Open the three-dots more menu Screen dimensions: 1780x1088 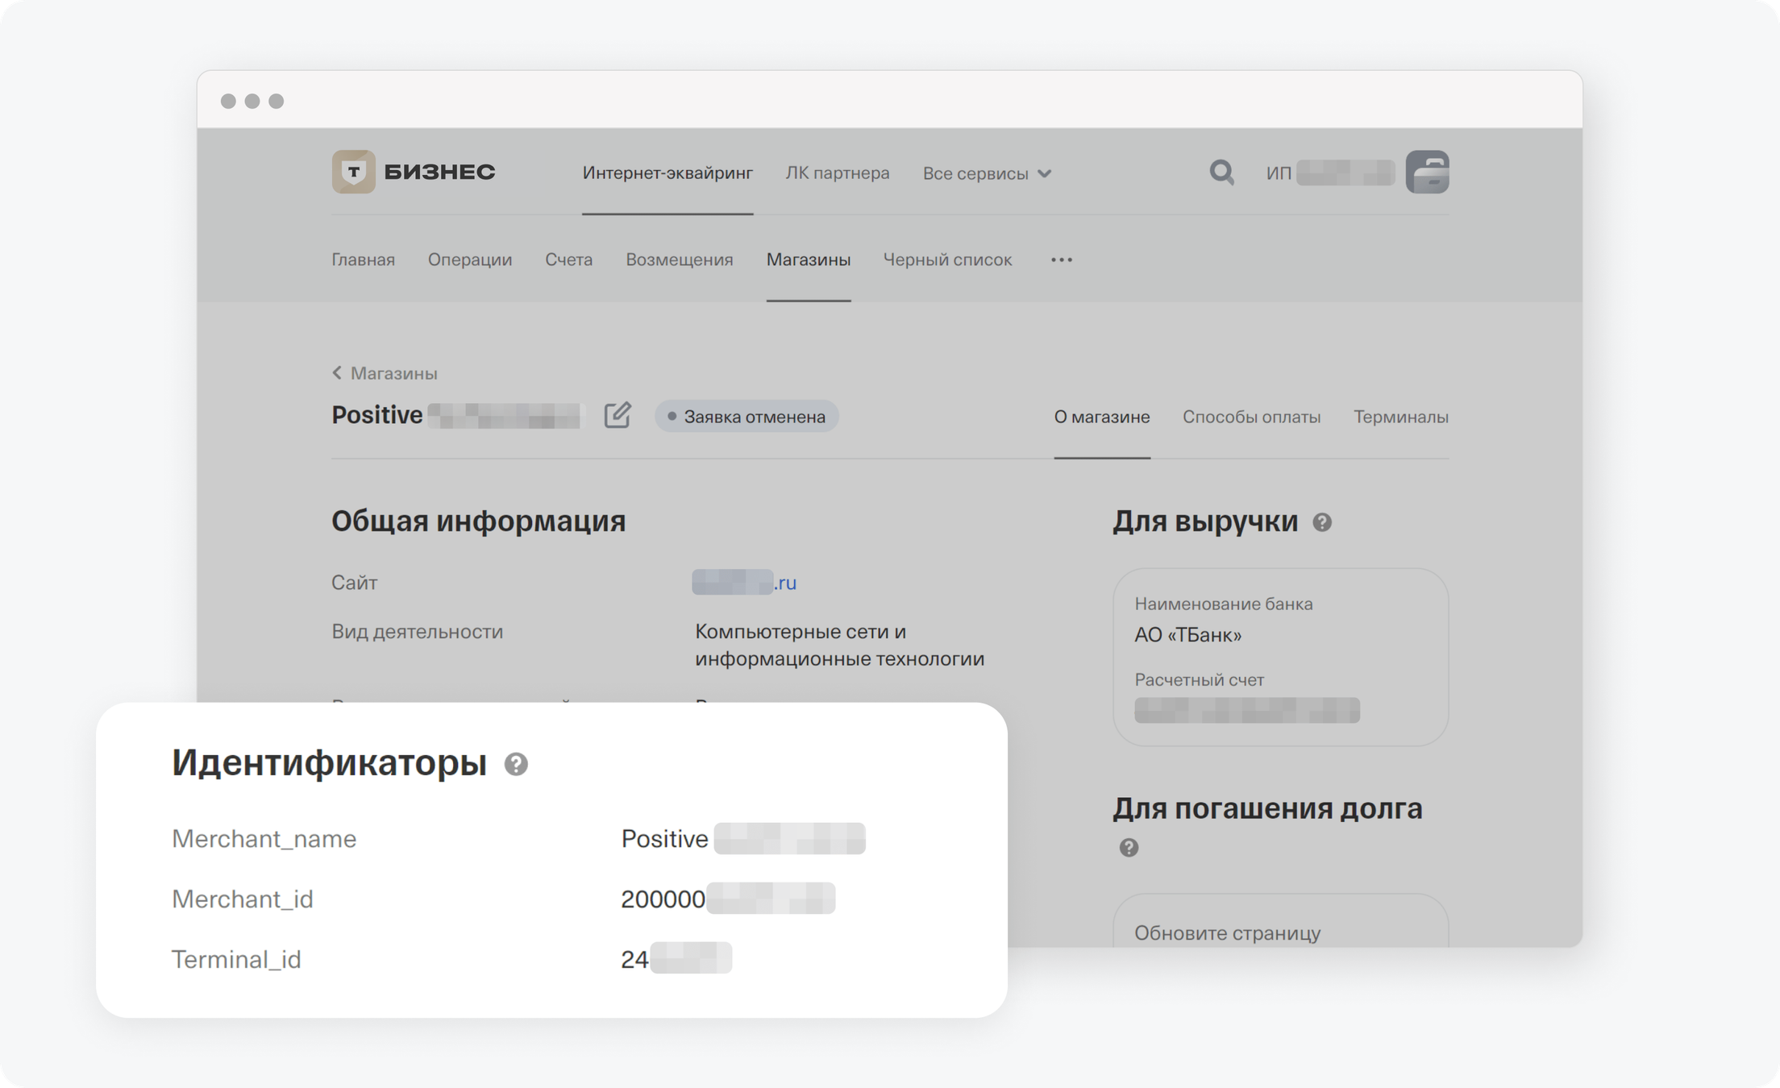pyautogui.click(x=1062, y=260)
